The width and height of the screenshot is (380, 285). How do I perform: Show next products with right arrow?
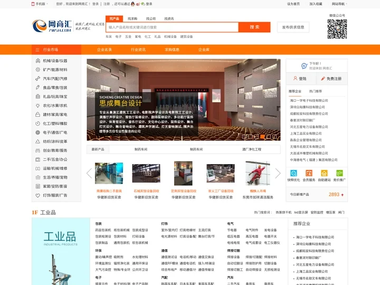[278, 173]
